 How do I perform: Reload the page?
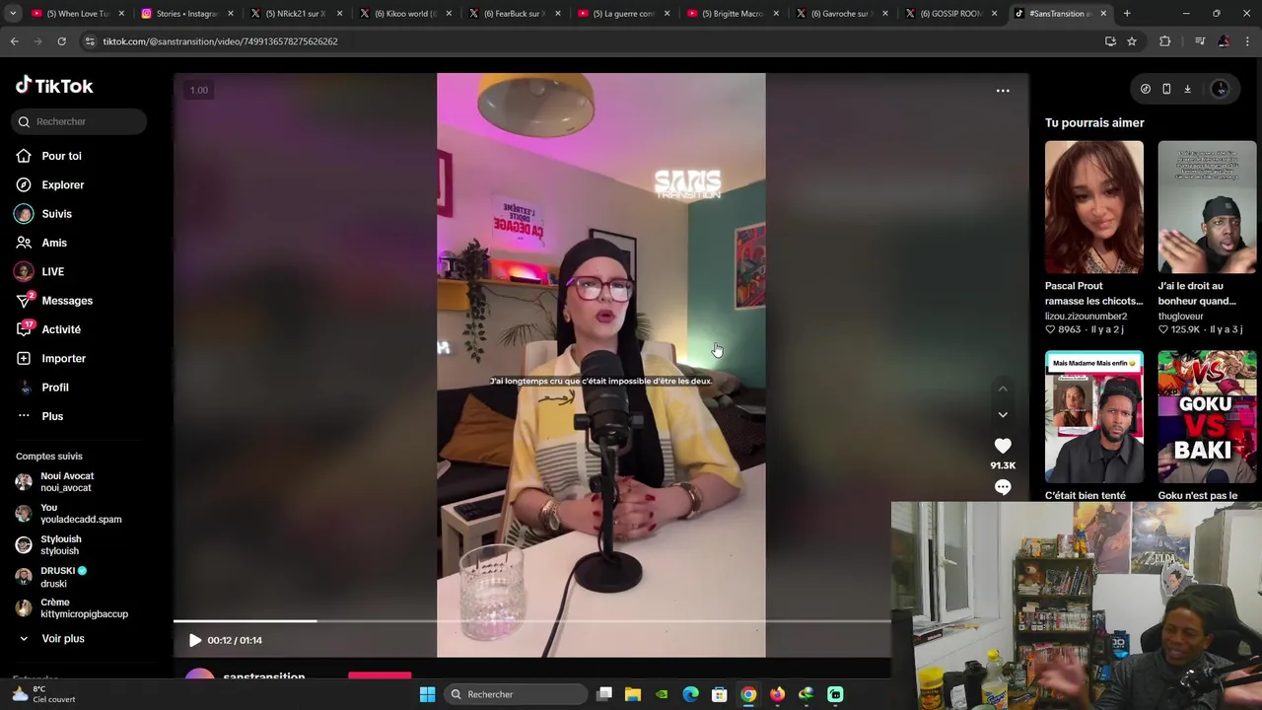point(61,41)
